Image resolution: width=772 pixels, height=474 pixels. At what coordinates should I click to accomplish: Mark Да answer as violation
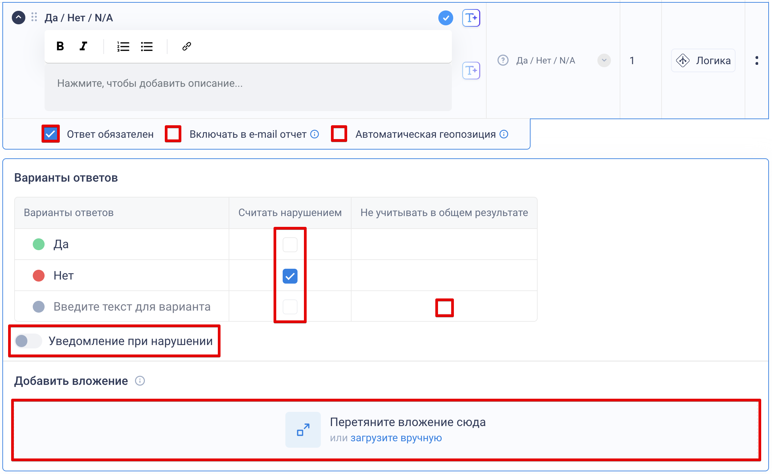click(x=290, y=244)
